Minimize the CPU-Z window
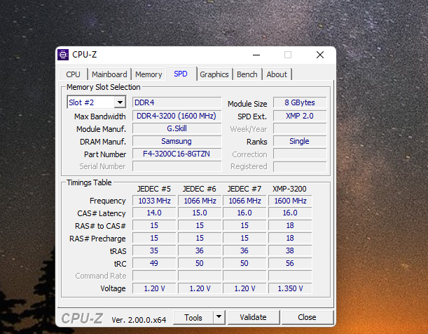 click(x=256, y=55)
